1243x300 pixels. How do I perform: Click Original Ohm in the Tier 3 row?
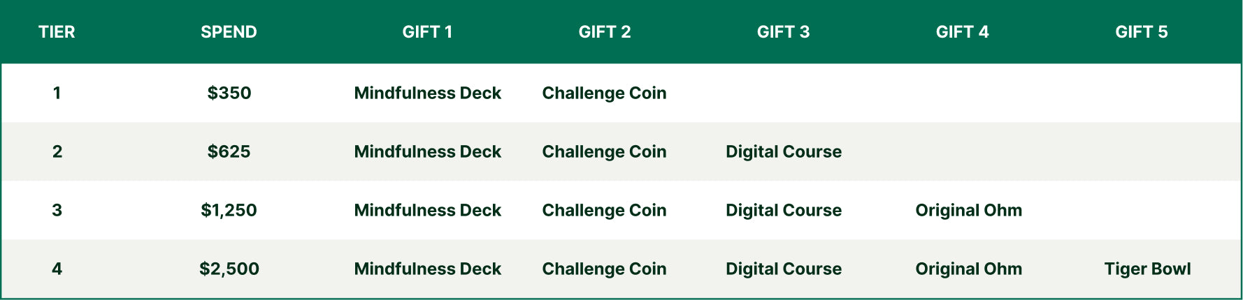coord(968,210)
